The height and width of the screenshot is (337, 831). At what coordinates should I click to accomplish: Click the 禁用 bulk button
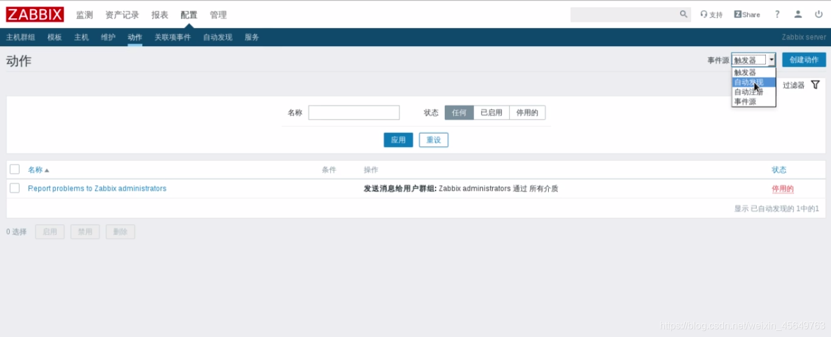point(85,231)
